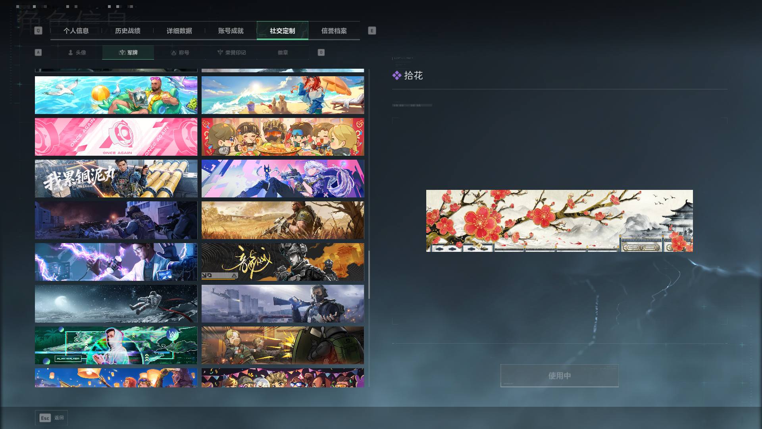Click the A key previous sub-tab icon
The width and height of the screenshot is (762, 429).
pos(38,52)
